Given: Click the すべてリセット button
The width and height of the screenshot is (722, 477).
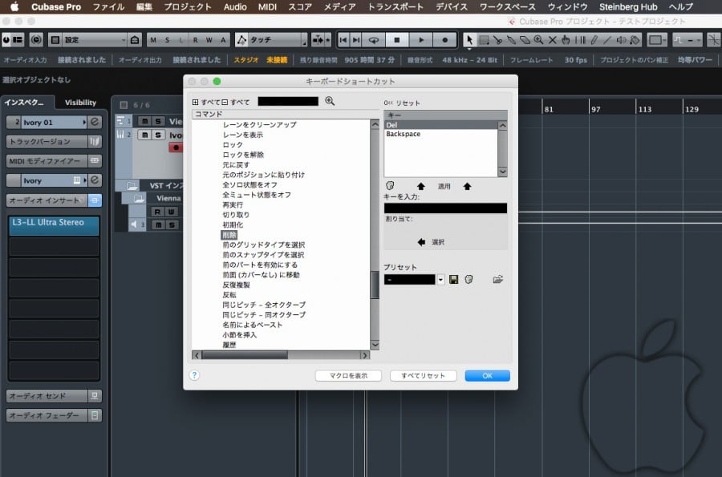Looking at the screenshot, I should pyautogui.click(x=423, y=376).
